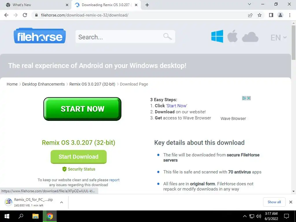Select the cloud web apps icon
This screenshot has height=222, width=296.
click(250, 37)
